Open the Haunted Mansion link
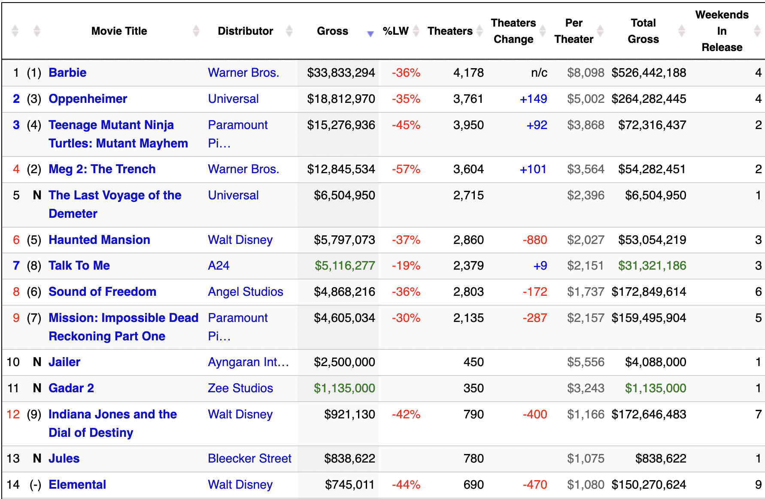765x499 pixels. 99,240
